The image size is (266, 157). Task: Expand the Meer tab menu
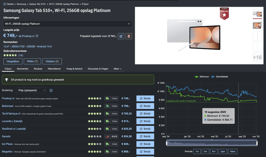click(117, 69)
